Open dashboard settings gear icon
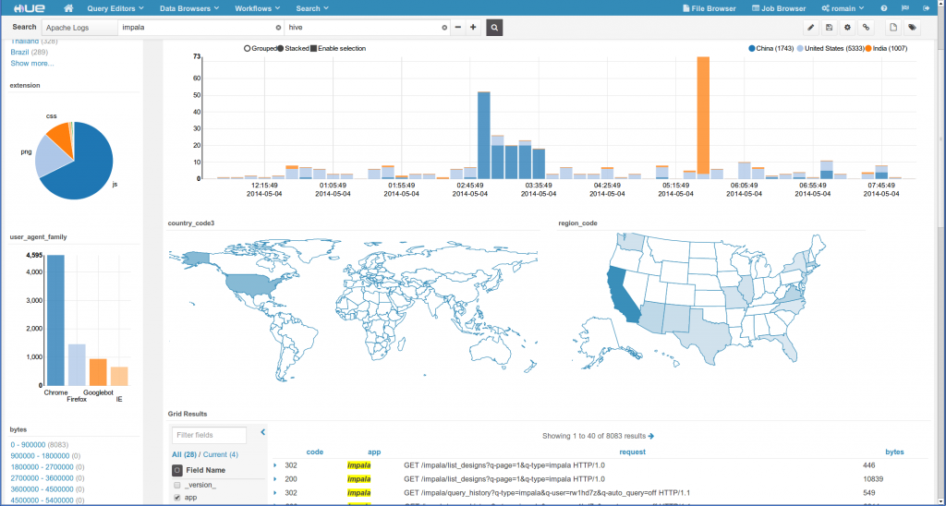Image resolution: width=946 pixels, height=506 pixels. 847,28
